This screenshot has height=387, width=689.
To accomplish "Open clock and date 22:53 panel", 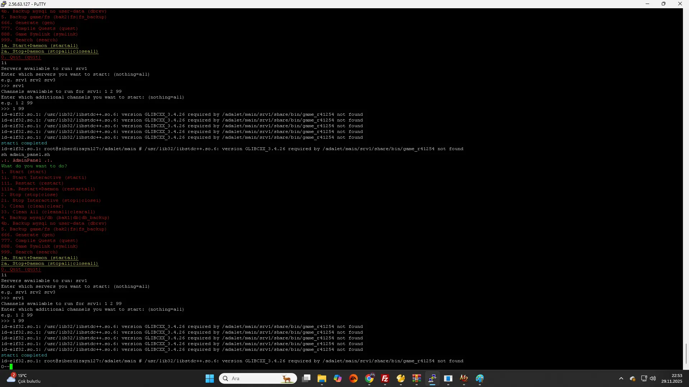I will click(x=672, y=378).
